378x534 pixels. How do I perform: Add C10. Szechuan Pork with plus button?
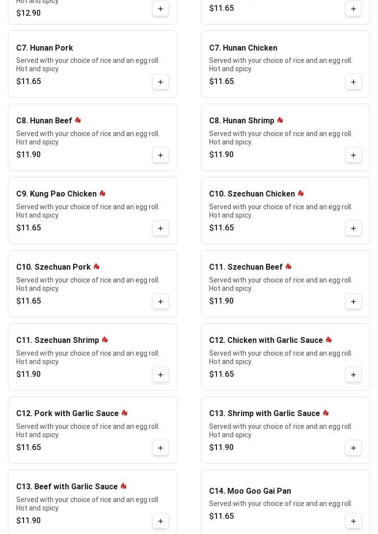(x=161, y=301)
